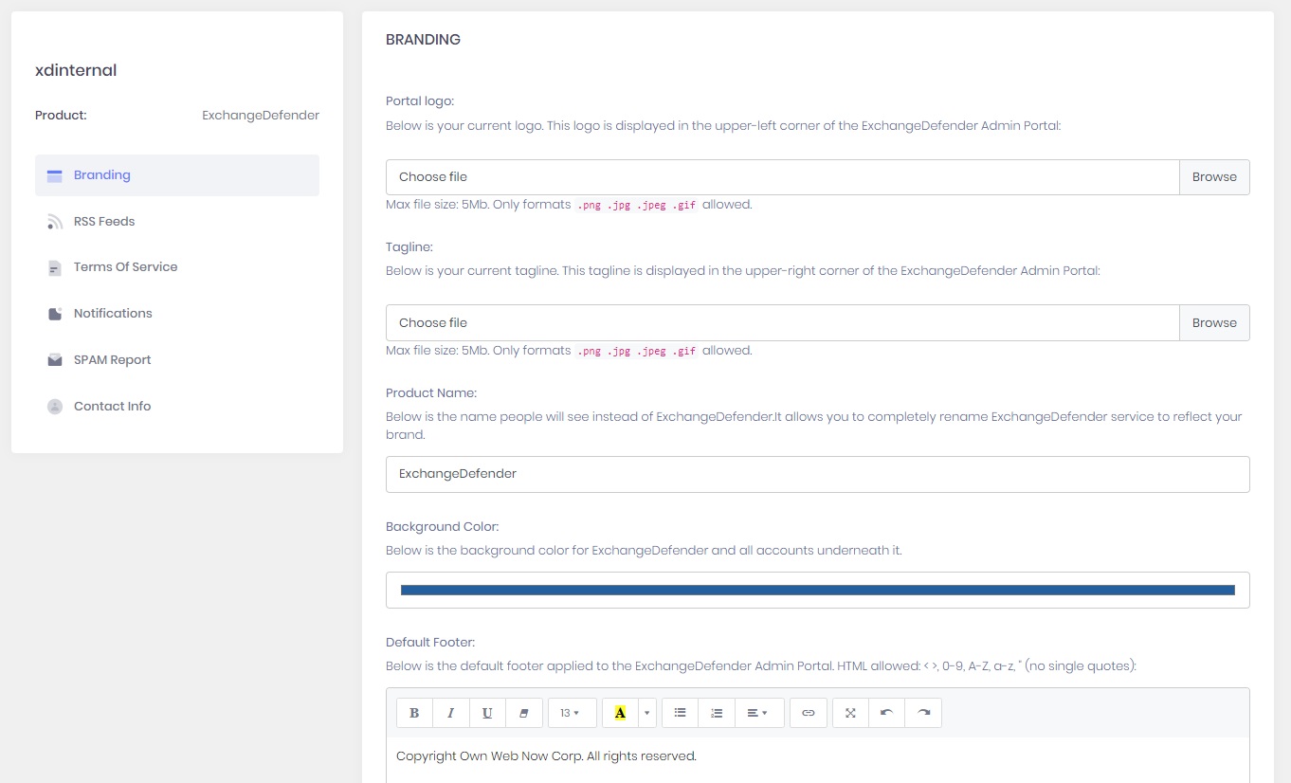Go to Terms Of Service section

coord(125,267)
